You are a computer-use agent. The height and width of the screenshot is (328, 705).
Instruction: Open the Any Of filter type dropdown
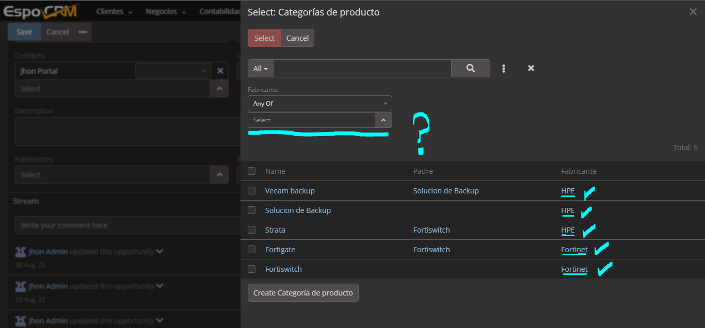pos(319,104)
